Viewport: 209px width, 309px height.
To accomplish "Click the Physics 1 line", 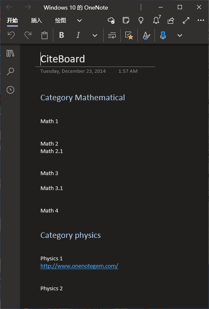I will point(52,258).
